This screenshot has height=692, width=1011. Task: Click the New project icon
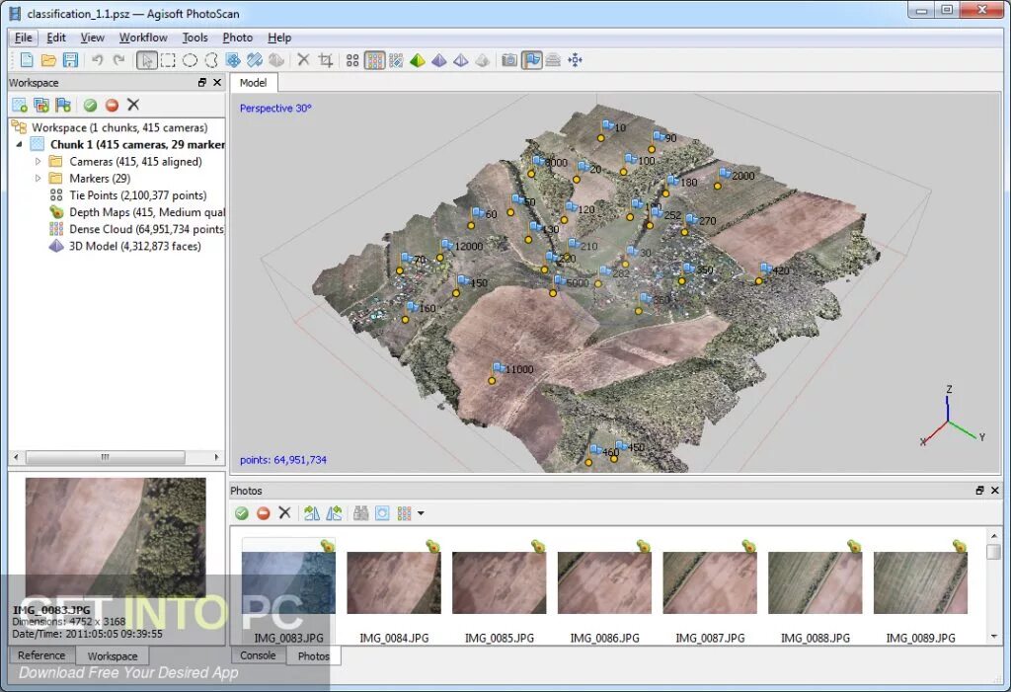pos(27,60)
